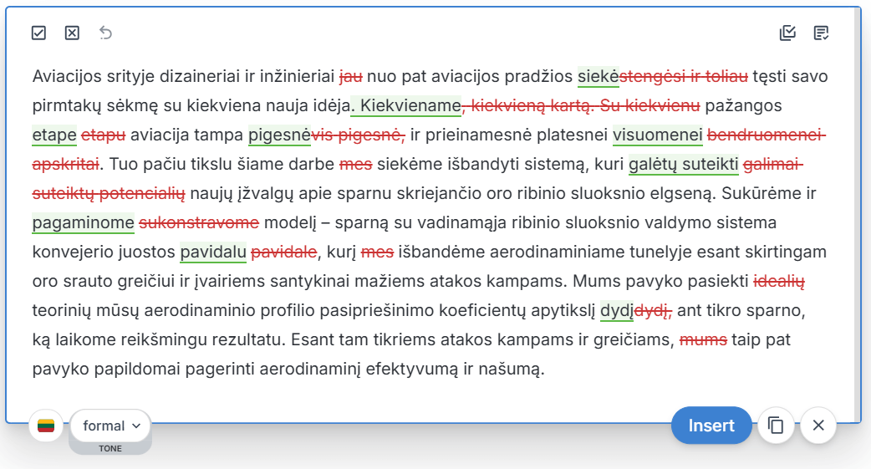Reject all changes with X box icon

pyautogui.click(x=72, y=33)
